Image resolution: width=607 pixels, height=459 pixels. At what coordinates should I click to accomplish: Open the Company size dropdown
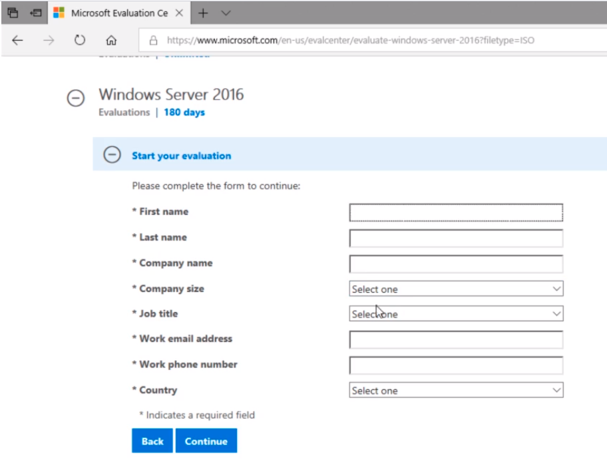tap(456, 289)
